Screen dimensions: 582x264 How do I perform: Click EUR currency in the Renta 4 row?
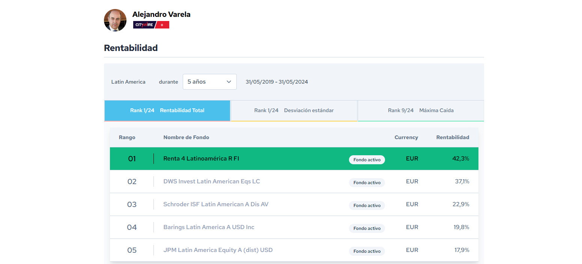click(412, 159)
